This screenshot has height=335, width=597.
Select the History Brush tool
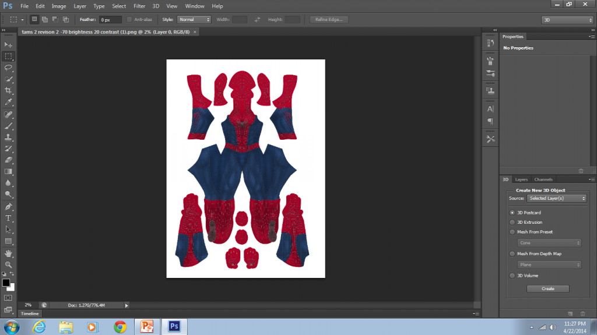click(x=8, y=149)
